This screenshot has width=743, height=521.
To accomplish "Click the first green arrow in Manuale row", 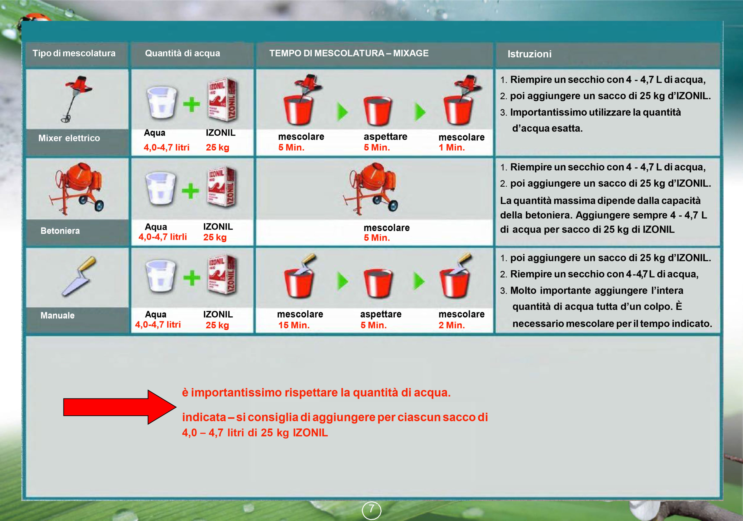I will (x=343, y=281).
